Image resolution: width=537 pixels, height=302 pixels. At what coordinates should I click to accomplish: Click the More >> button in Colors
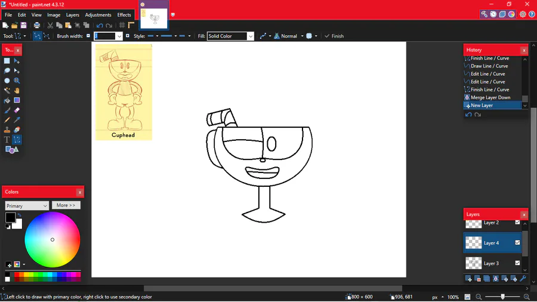[x=66, y=205]
